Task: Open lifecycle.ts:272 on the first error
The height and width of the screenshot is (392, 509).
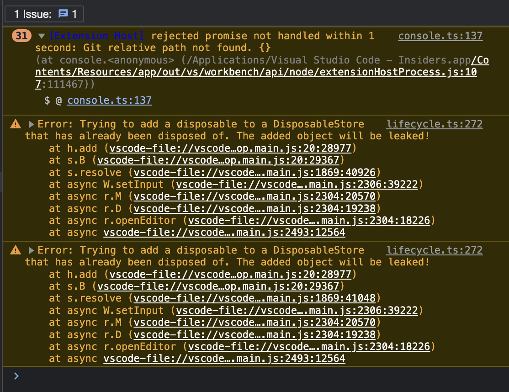Action: point(434,123)
